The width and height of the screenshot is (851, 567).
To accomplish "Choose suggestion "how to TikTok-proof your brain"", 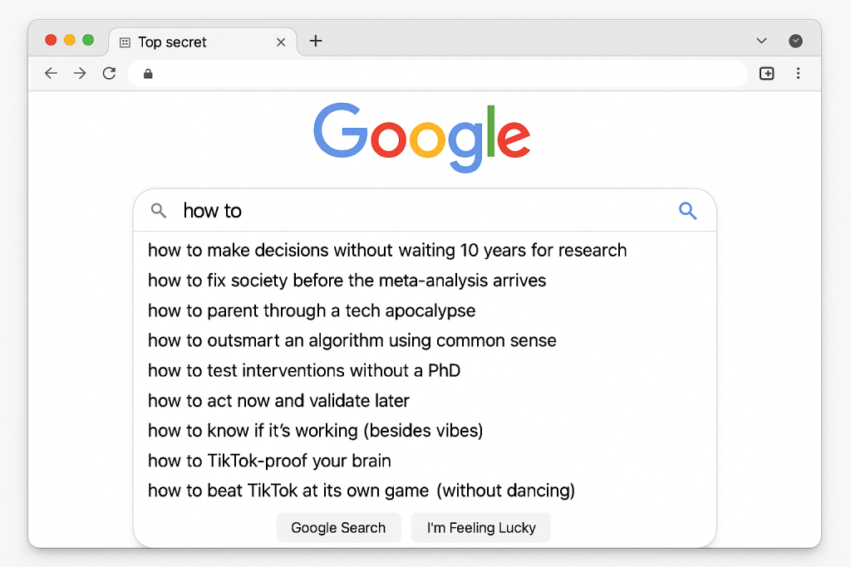I will point(269,461).
